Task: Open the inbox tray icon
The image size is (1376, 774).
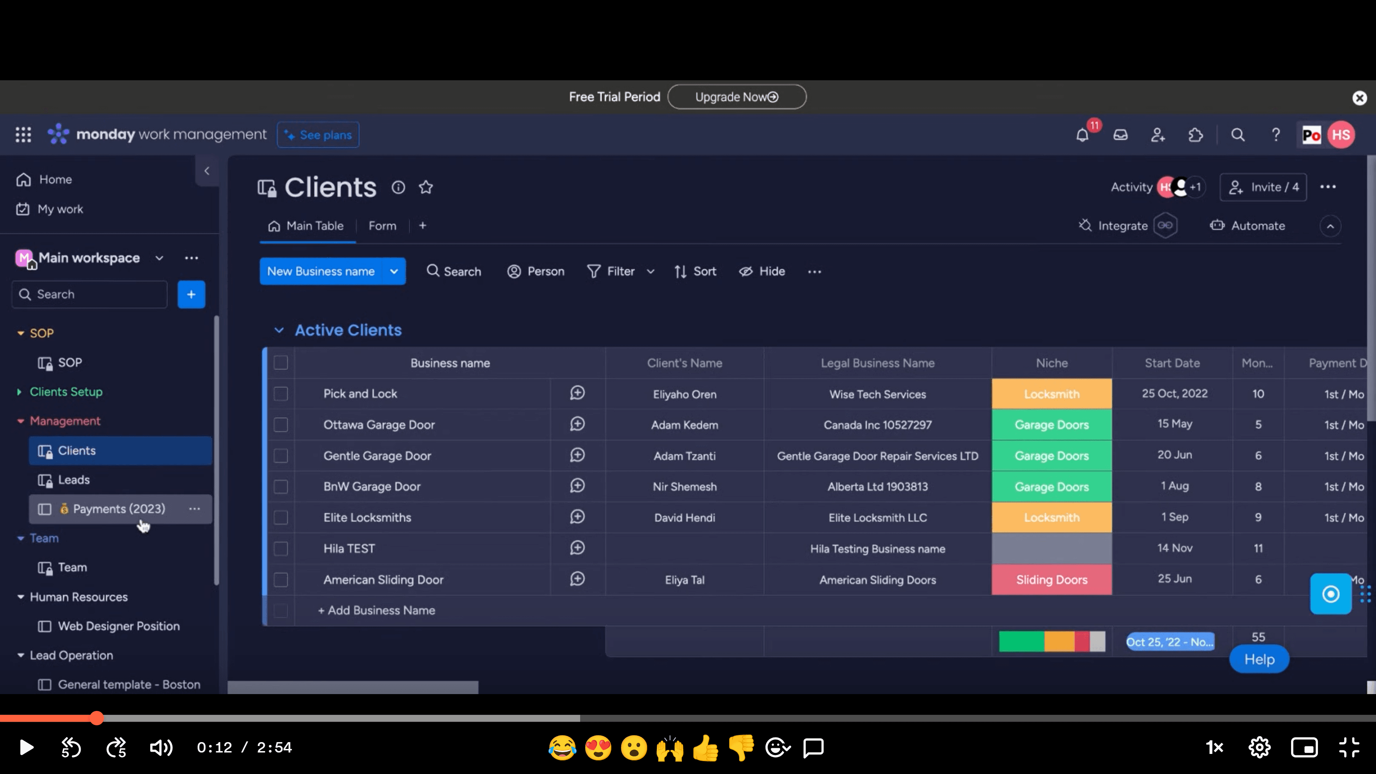Action: tap(1120, 135)
